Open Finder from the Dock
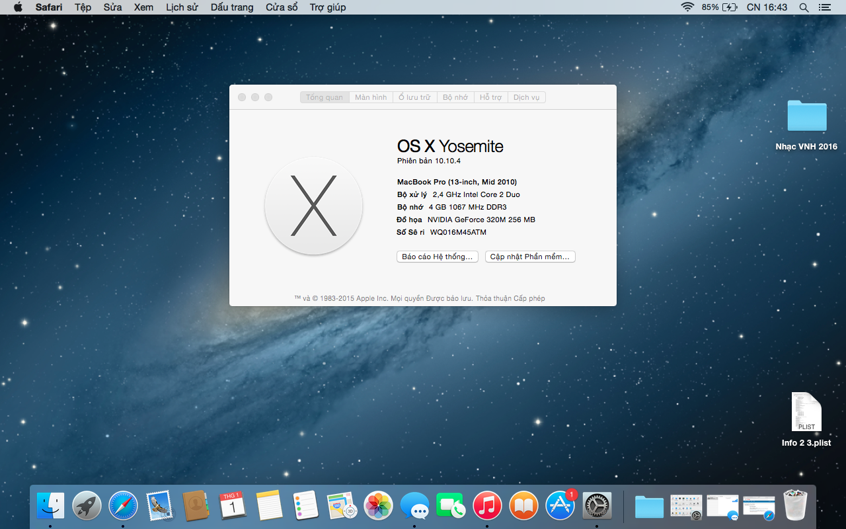846x529 pixels. coord(50,506)
